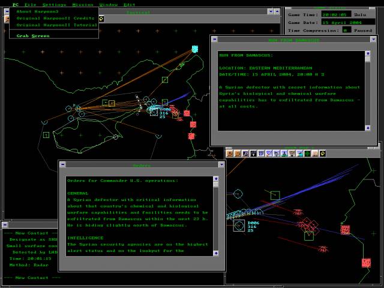Click the orange zoom-in magnifier in the lower-right map toolbar
Image resolution: width=384 pixels, height=288 pixels.
coord(229,154)
